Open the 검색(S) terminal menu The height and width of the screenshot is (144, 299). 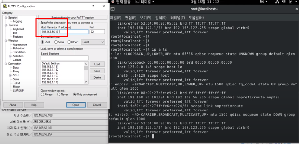(161, 18)
